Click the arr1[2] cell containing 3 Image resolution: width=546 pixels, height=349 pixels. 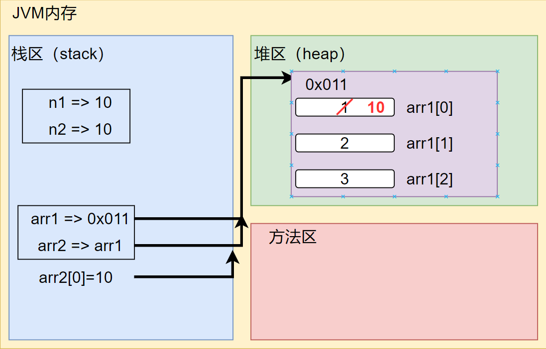click(344, 178)
